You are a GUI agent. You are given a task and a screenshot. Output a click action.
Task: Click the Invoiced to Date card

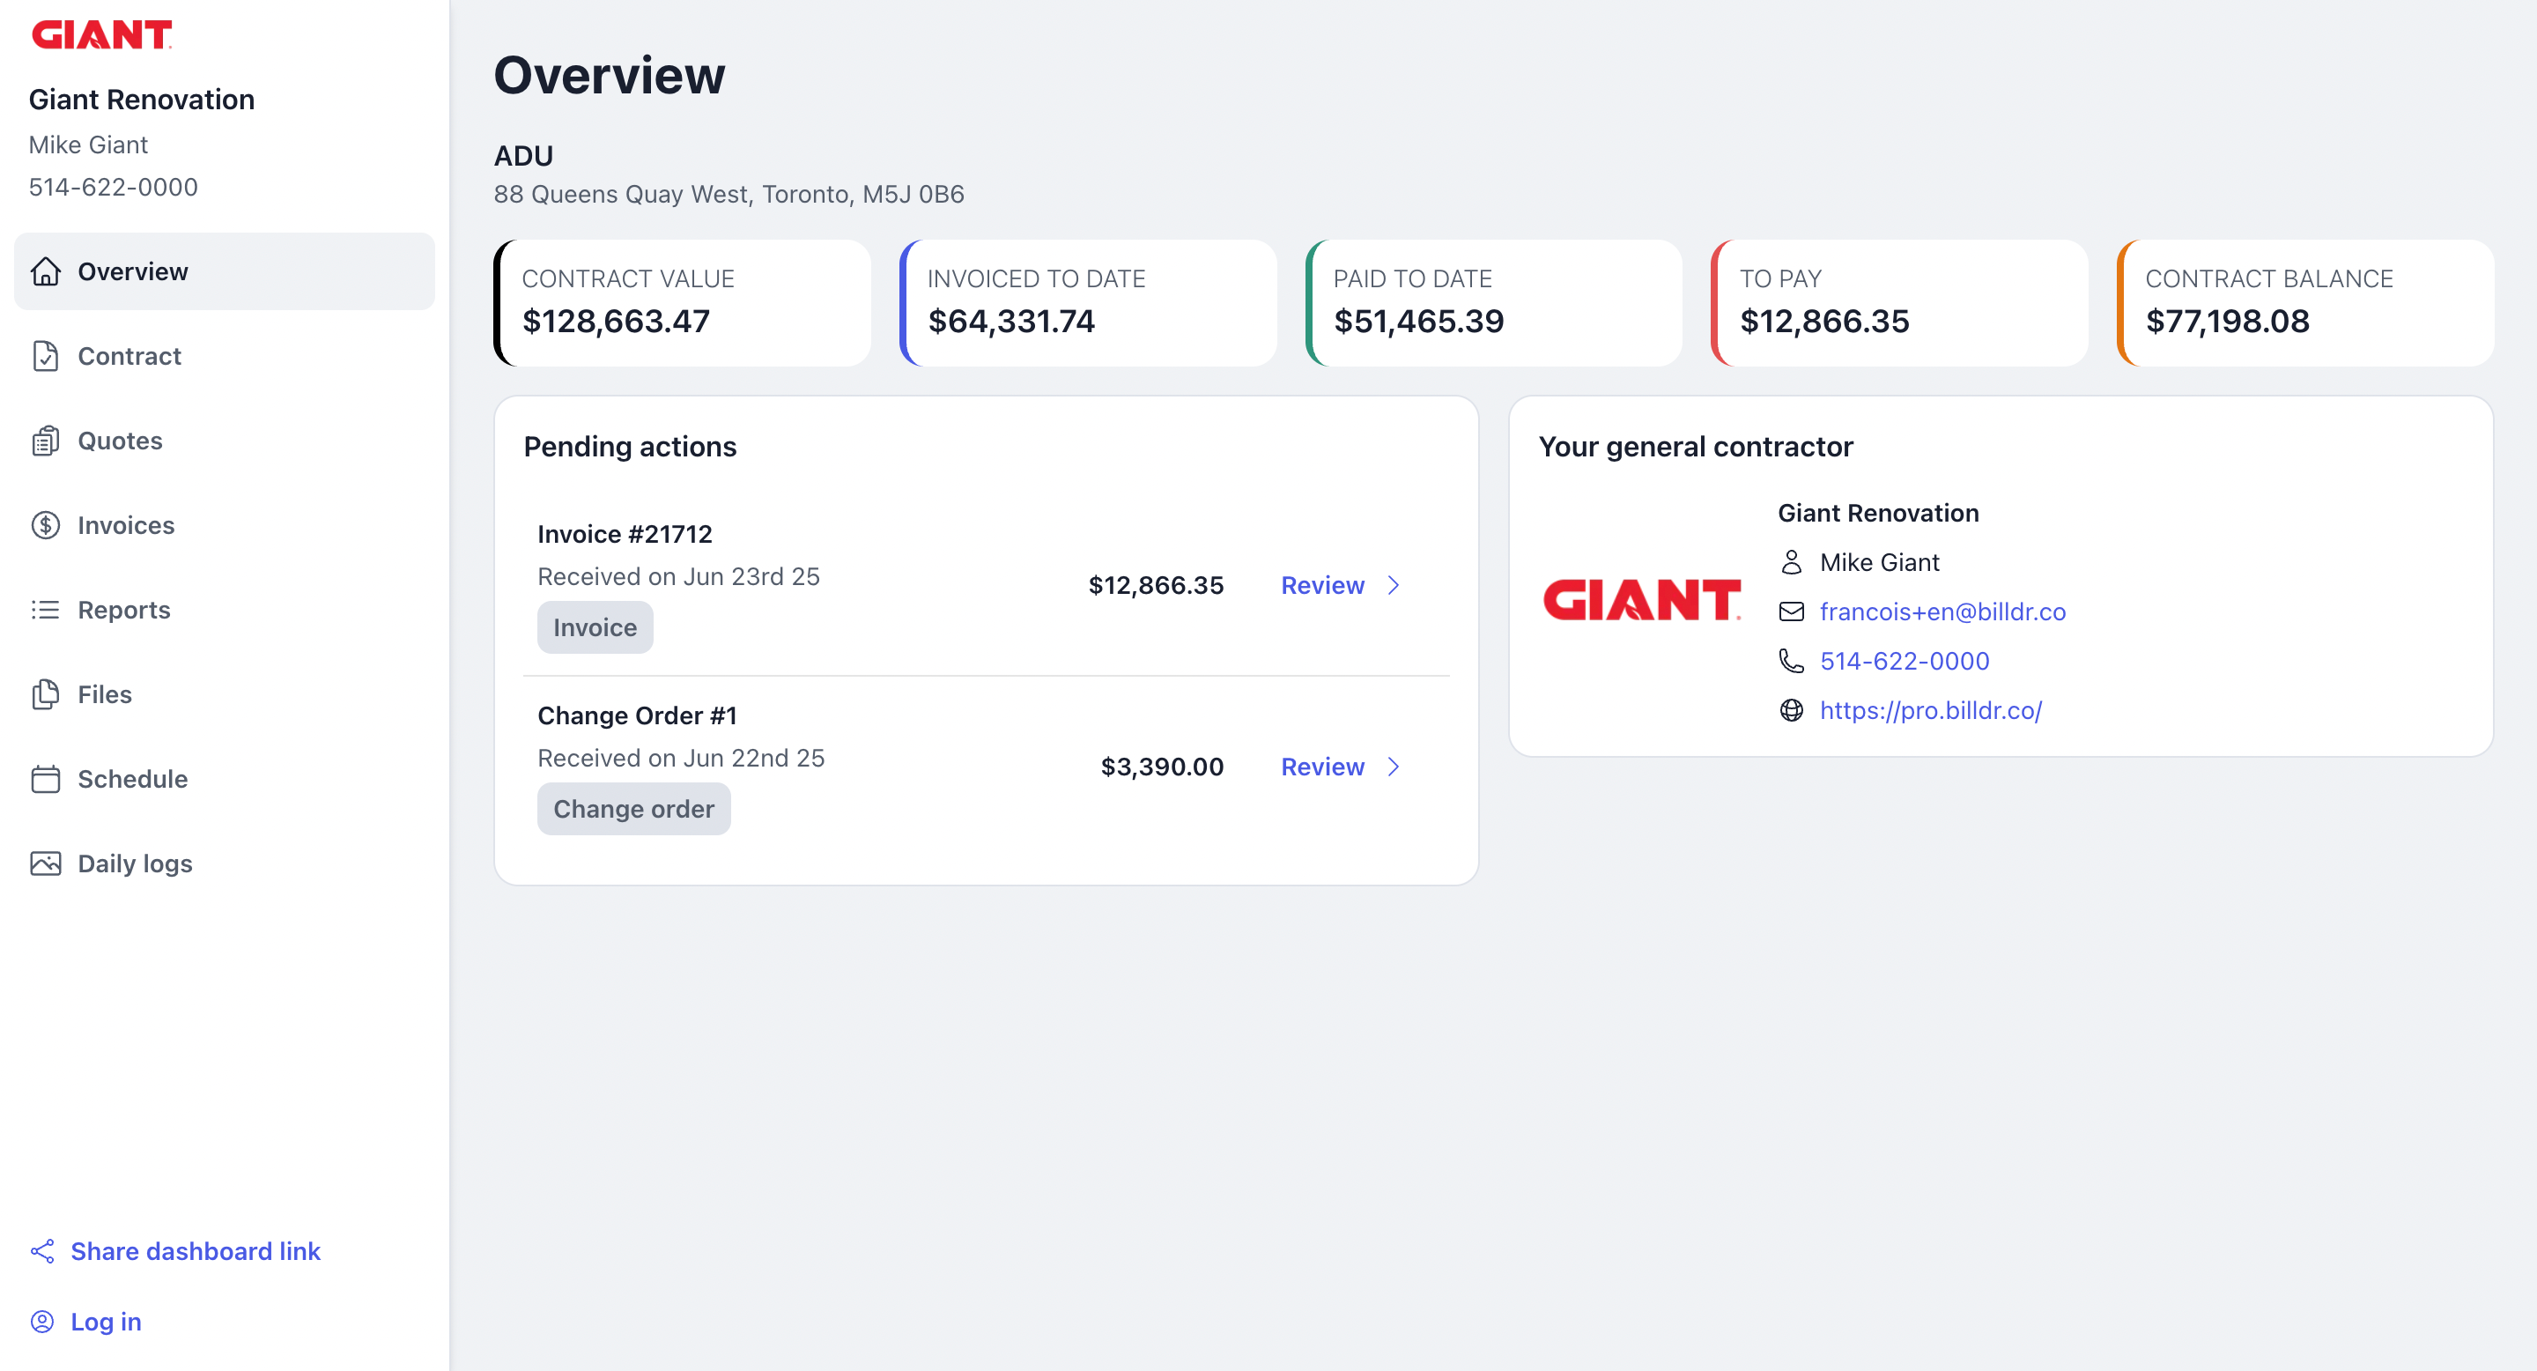(1088, 303)
